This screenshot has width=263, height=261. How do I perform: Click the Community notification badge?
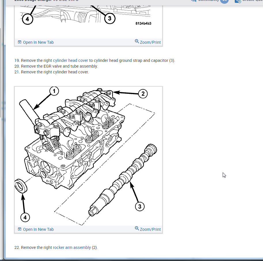224,1
